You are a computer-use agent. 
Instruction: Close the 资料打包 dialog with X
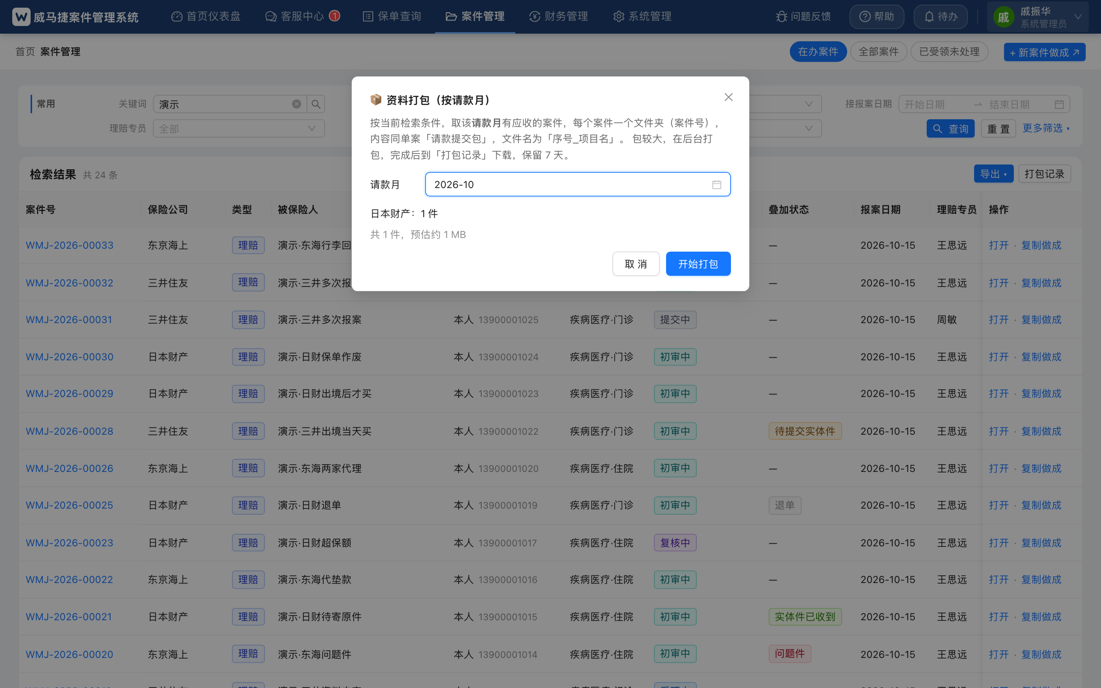click(x=728, y=97)
